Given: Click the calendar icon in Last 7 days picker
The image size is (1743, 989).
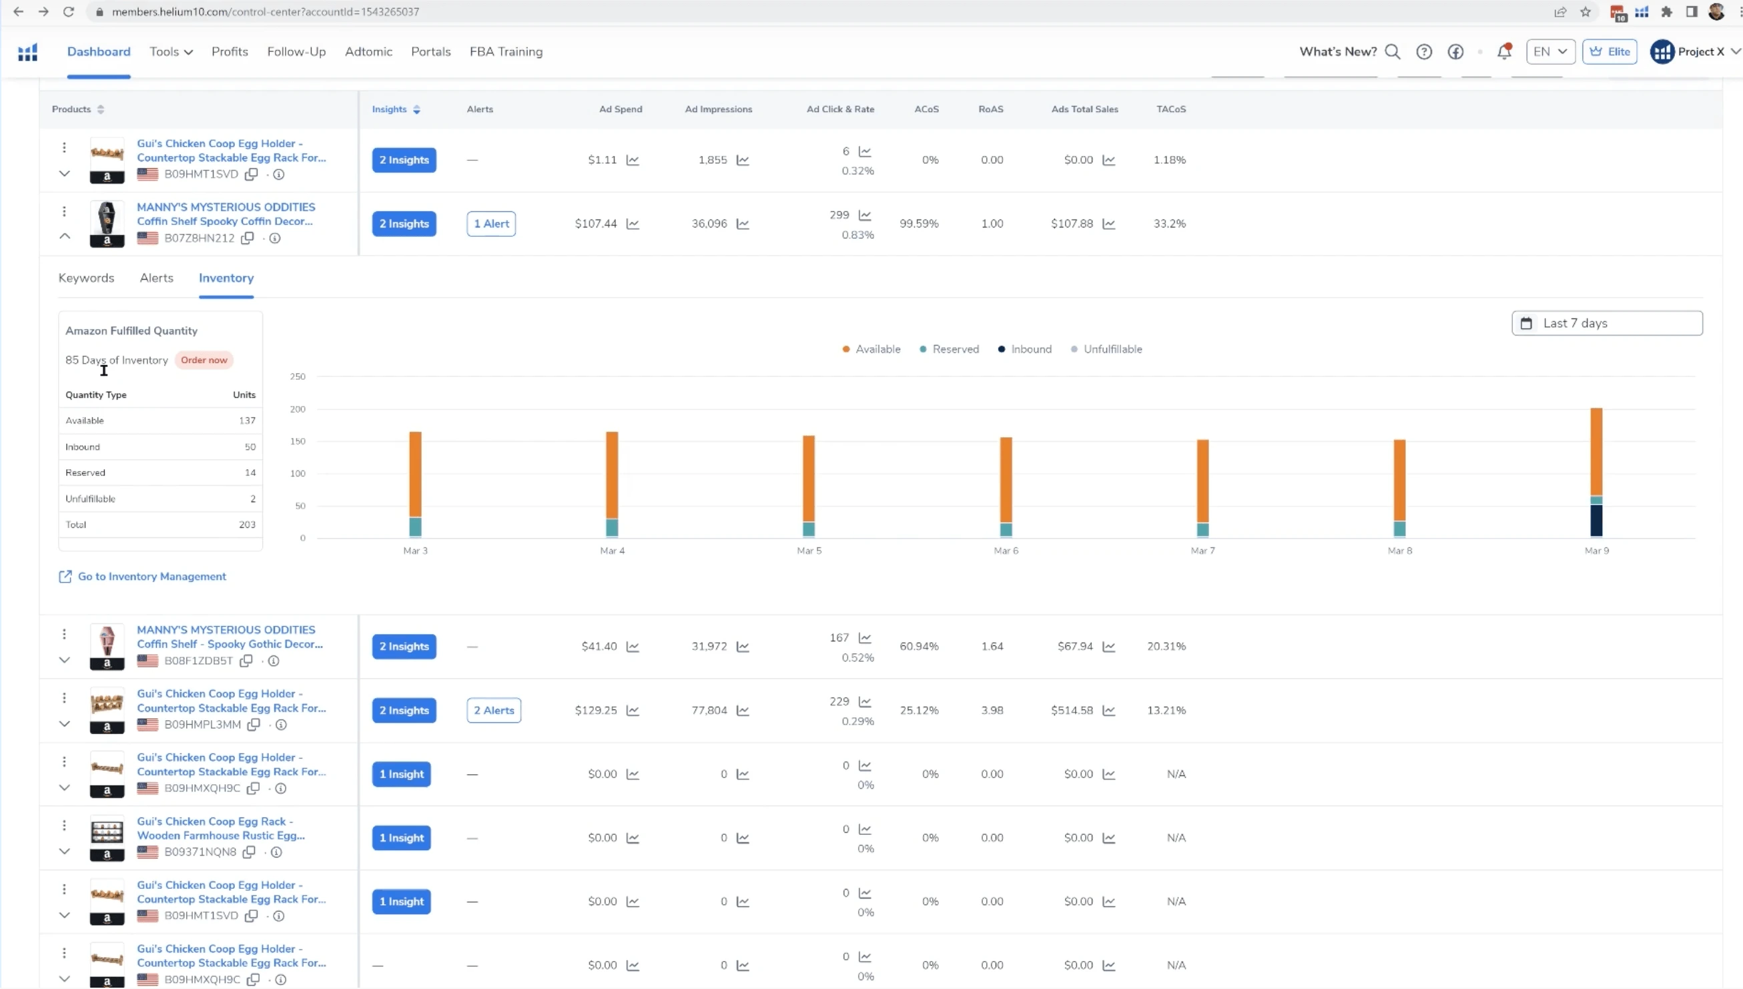Looking at the screenshot, I should click(1526, 322).
